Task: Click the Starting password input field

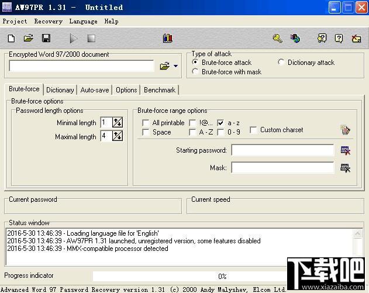Action: point(282,150)
